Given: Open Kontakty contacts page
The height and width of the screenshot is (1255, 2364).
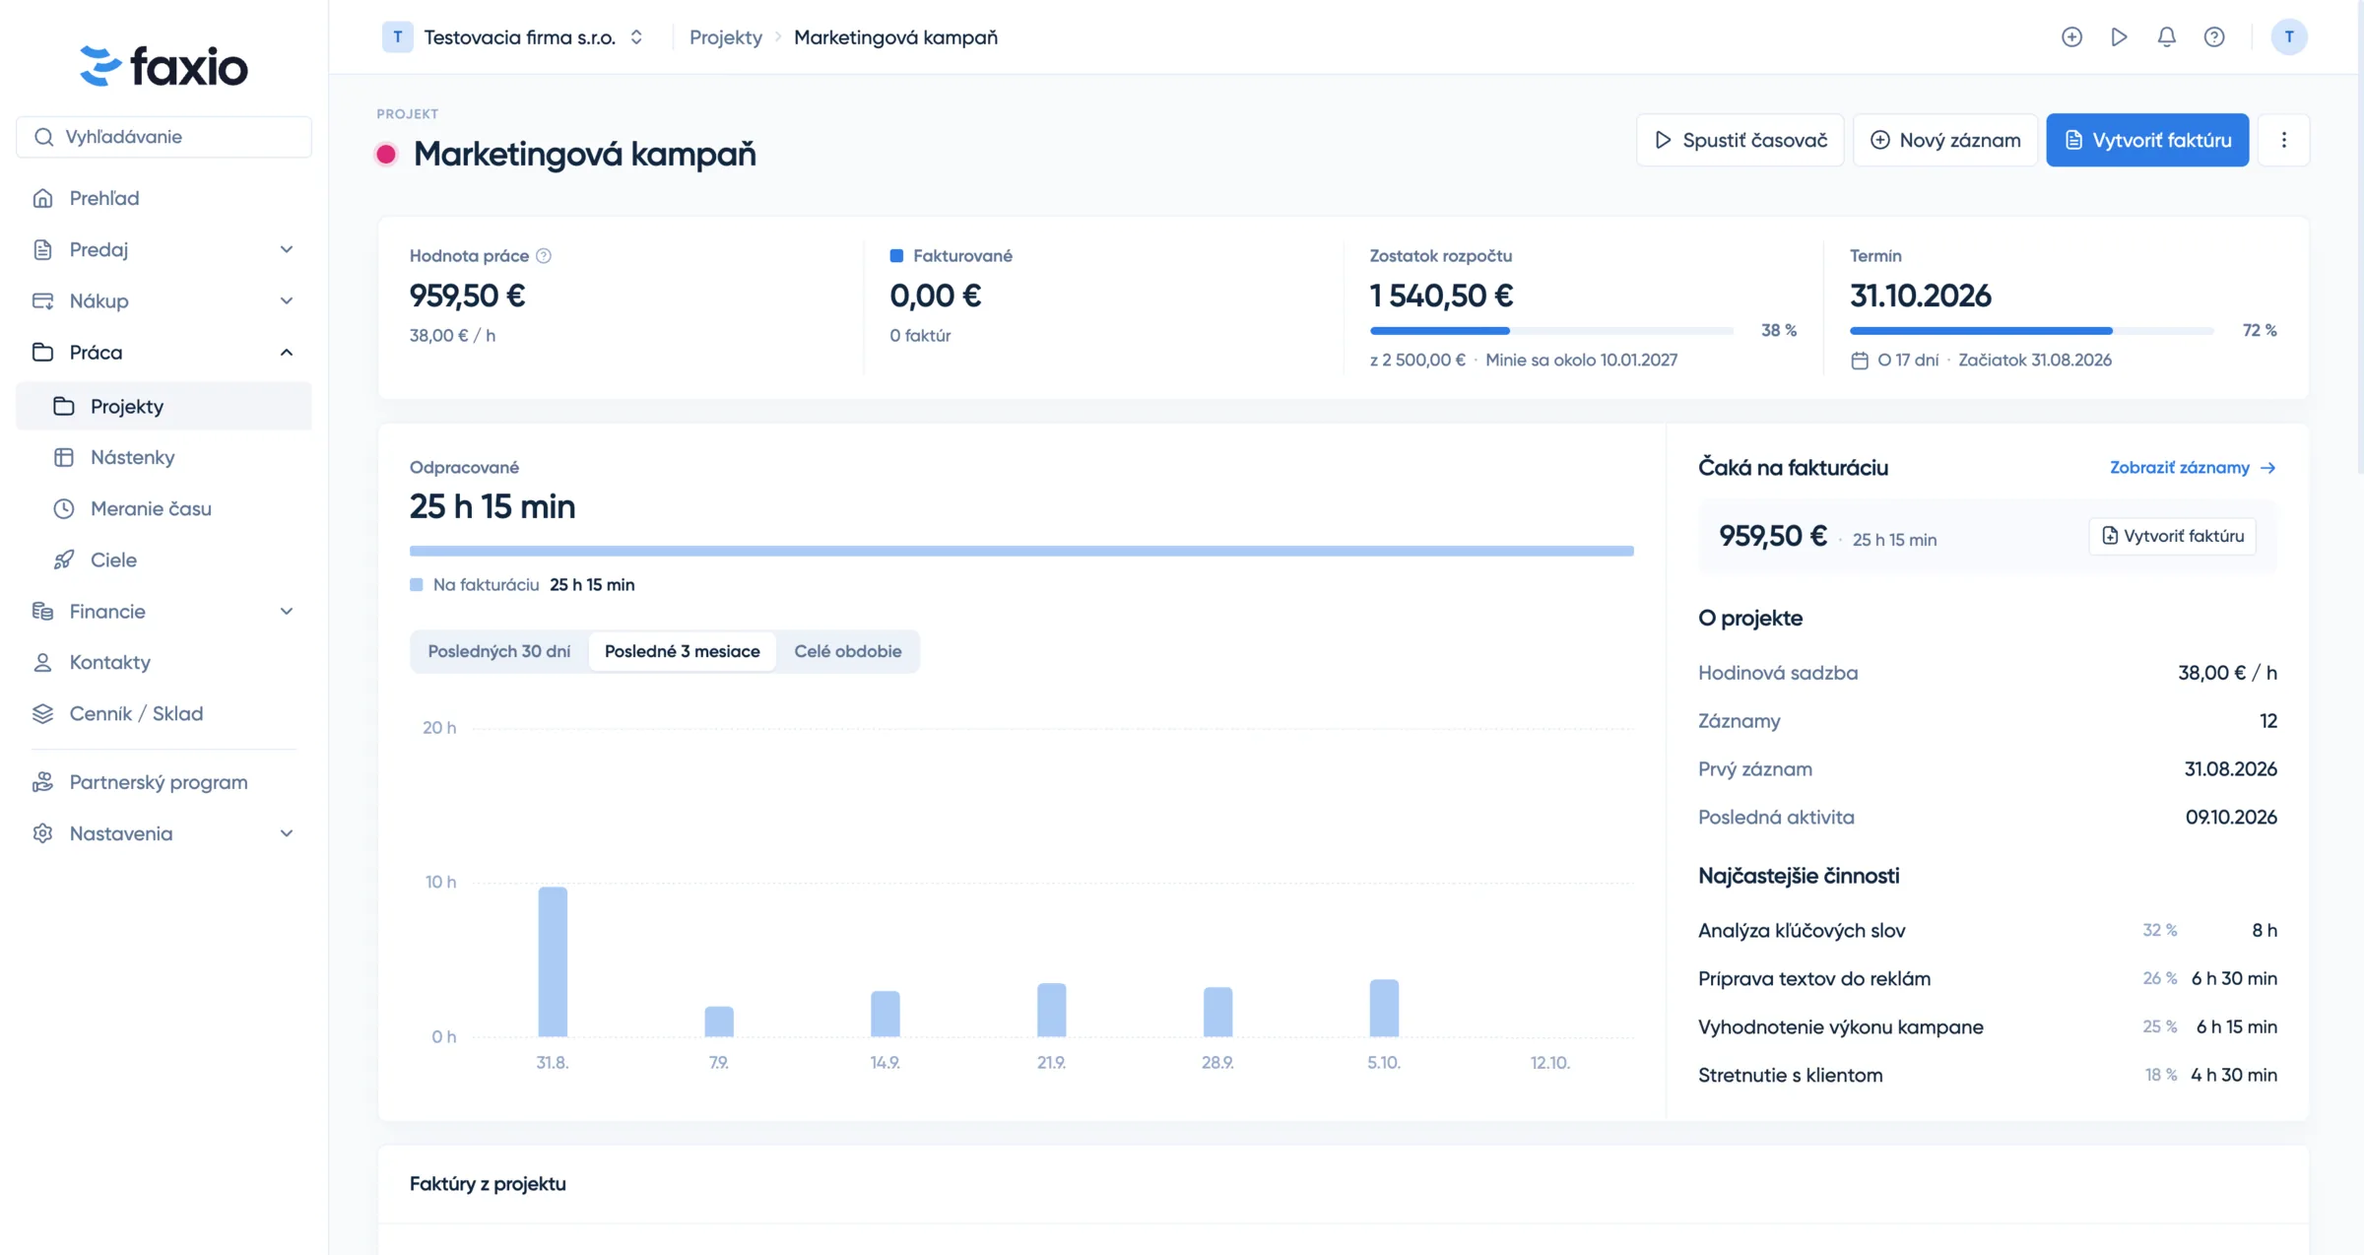Looking at the screenshot, I should pyautogui.click(x=164, y=662).
